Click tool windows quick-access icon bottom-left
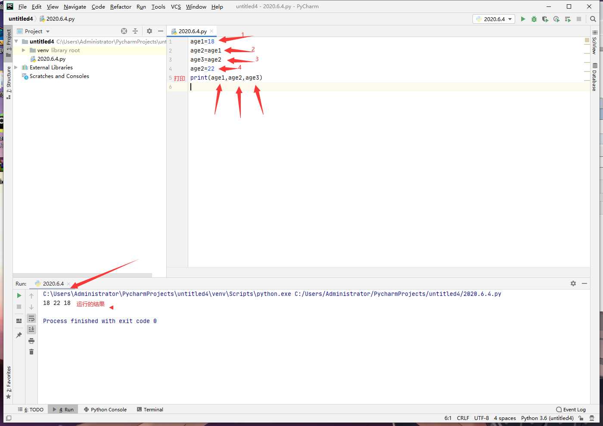This screenshot has height=426, width=603. [x=9, y=418]
